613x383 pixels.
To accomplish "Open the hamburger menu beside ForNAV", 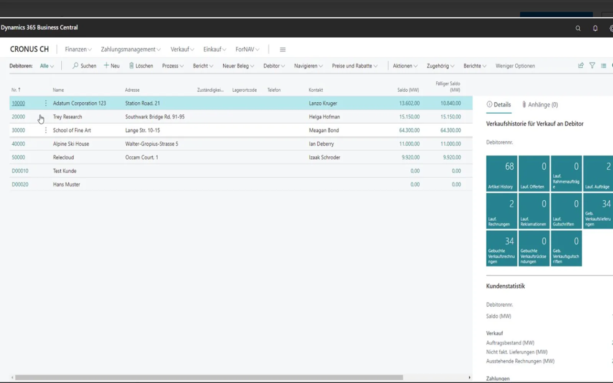I will click(x=283, y=49).
